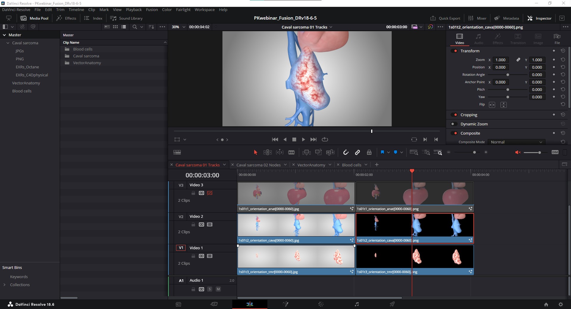Toggle the Index panel button
571x309 pixels.
tap(93, 18)
